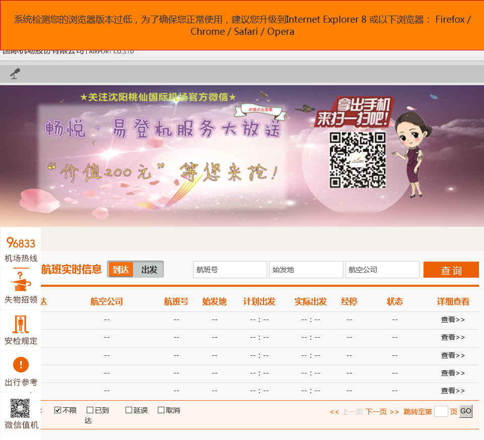This screenshot has width=484, height=440.
Task: Click the 航班号 column header
Action: pyautogui.click(x=176, y=301)
